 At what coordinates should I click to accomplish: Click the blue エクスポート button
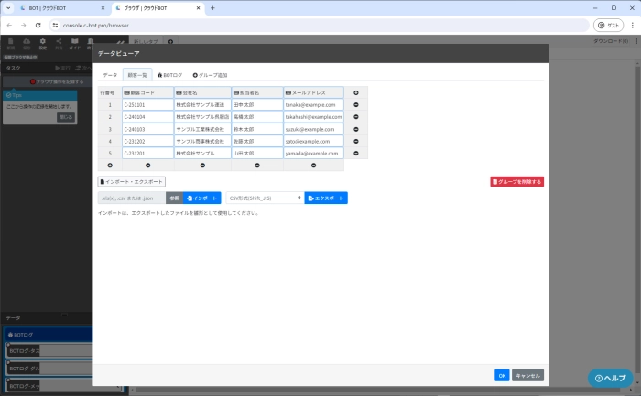(326, 198)
